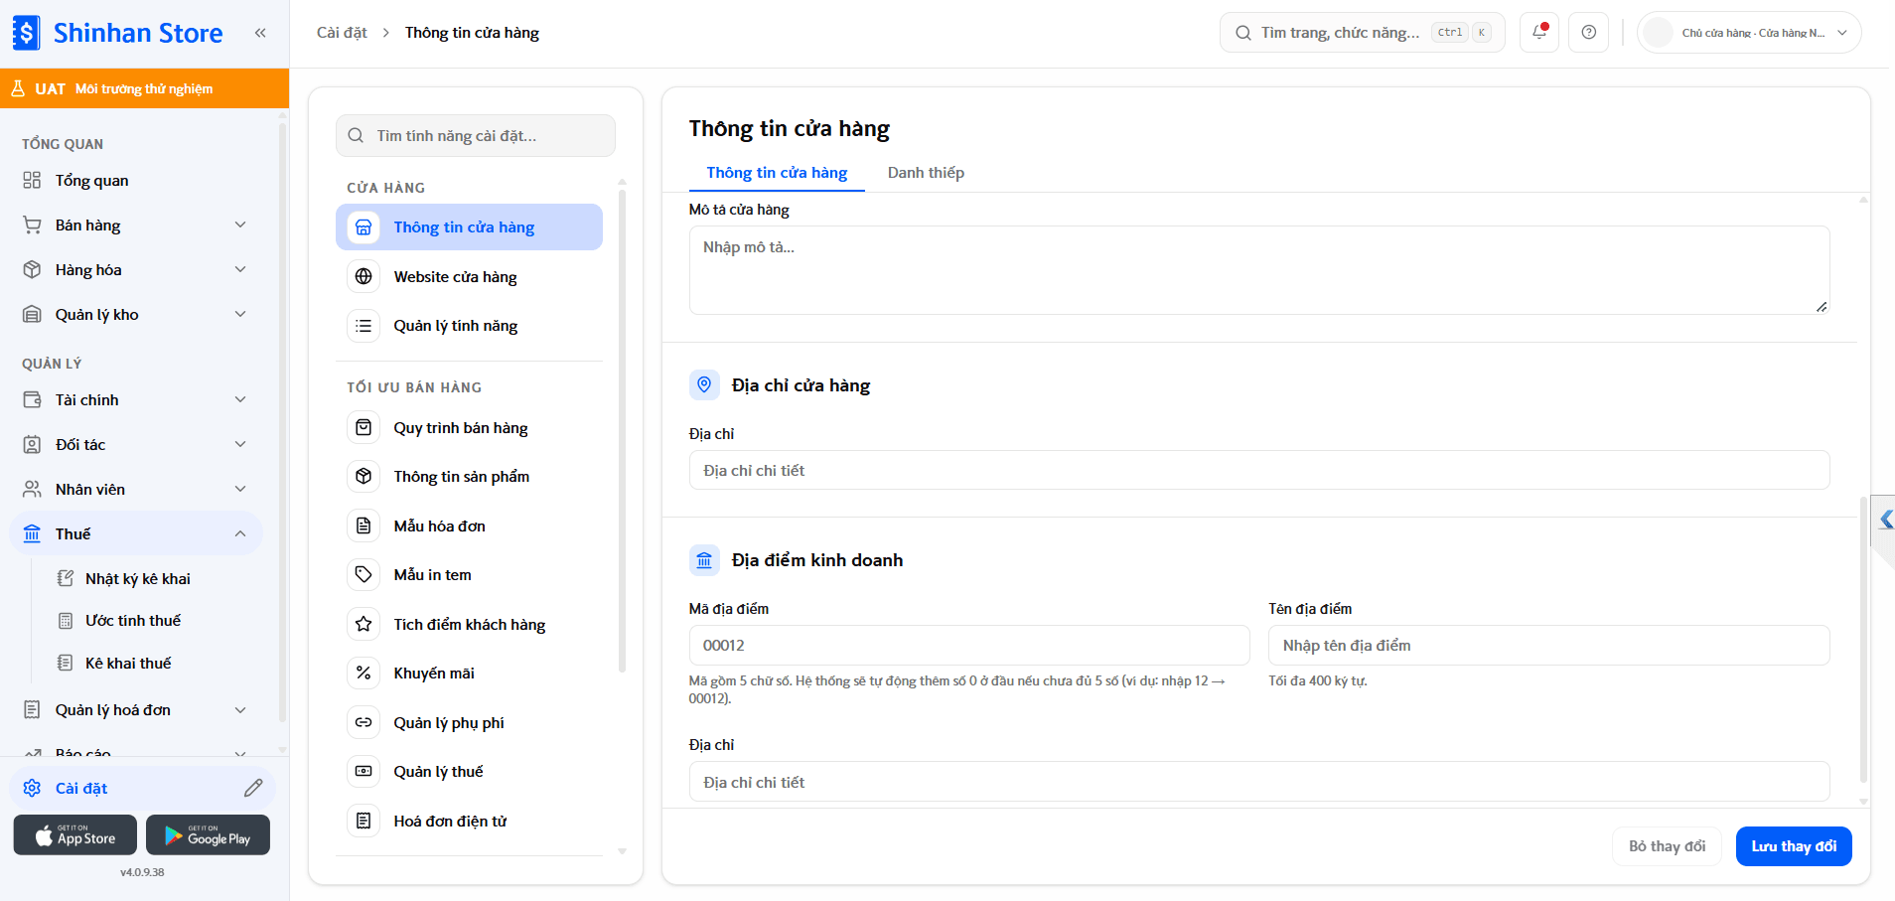Open the notifications bell
Viewport: 1895px width, 901px height.
pos(1539,32)
